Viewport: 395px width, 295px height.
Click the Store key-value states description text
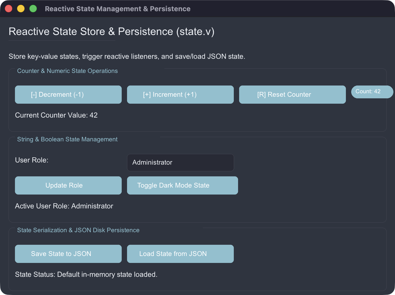click(127, 56)
